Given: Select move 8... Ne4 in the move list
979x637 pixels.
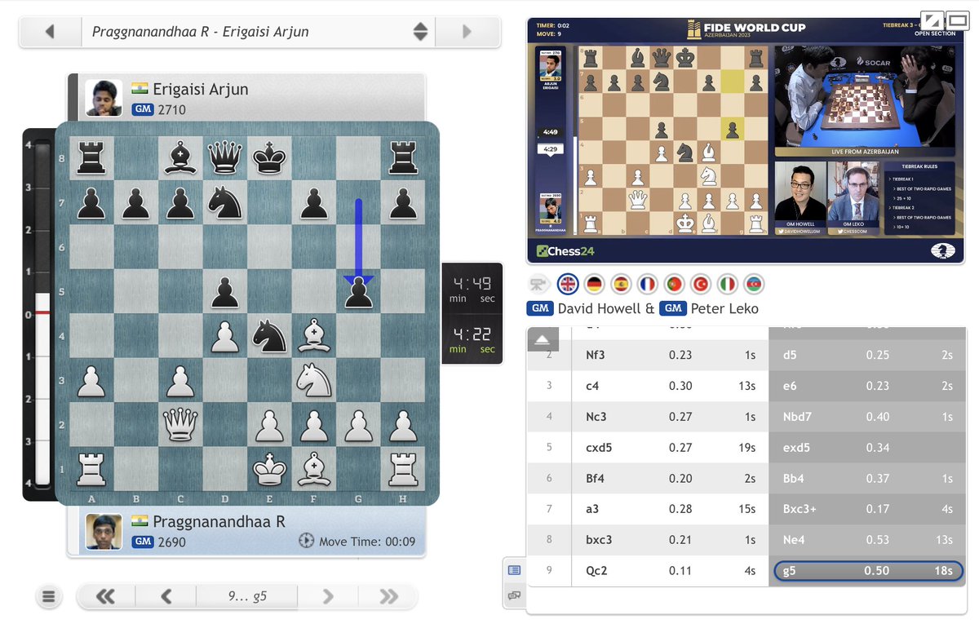Looking at the screenshot, I should pyautogui.click(x=867, y=539).
